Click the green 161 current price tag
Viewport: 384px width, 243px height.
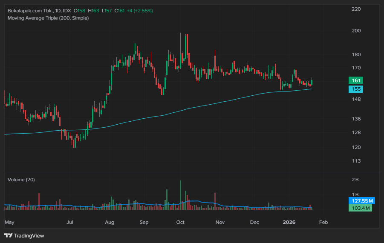355,80
